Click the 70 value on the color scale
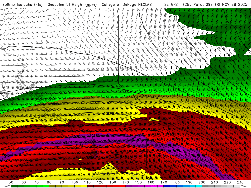Viewport: 251px width, 188px height. [36, 182]
